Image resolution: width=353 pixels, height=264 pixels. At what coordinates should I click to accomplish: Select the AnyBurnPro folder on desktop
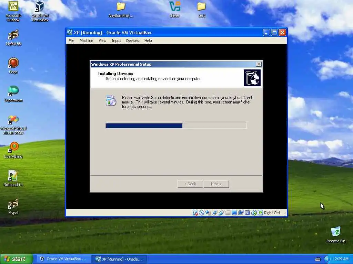tap(121, 10)
